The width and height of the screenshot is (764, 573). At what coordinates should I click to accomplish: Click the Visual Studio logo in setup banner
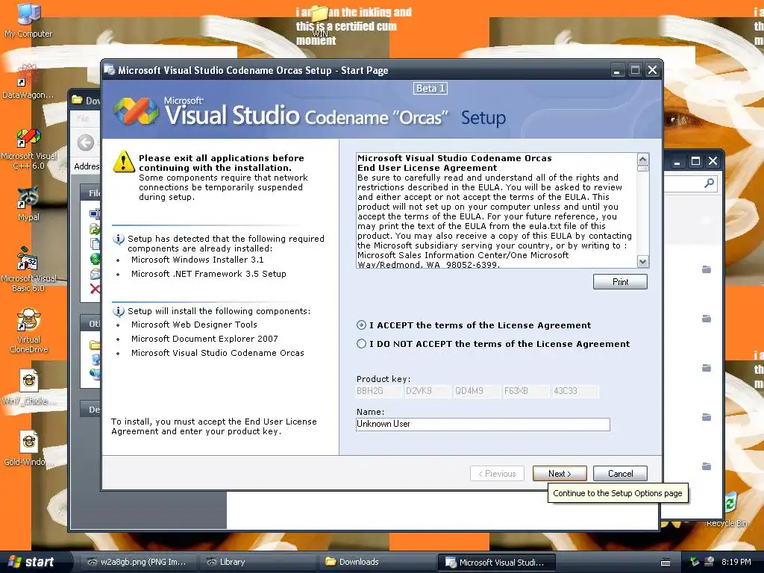point(136,111)
